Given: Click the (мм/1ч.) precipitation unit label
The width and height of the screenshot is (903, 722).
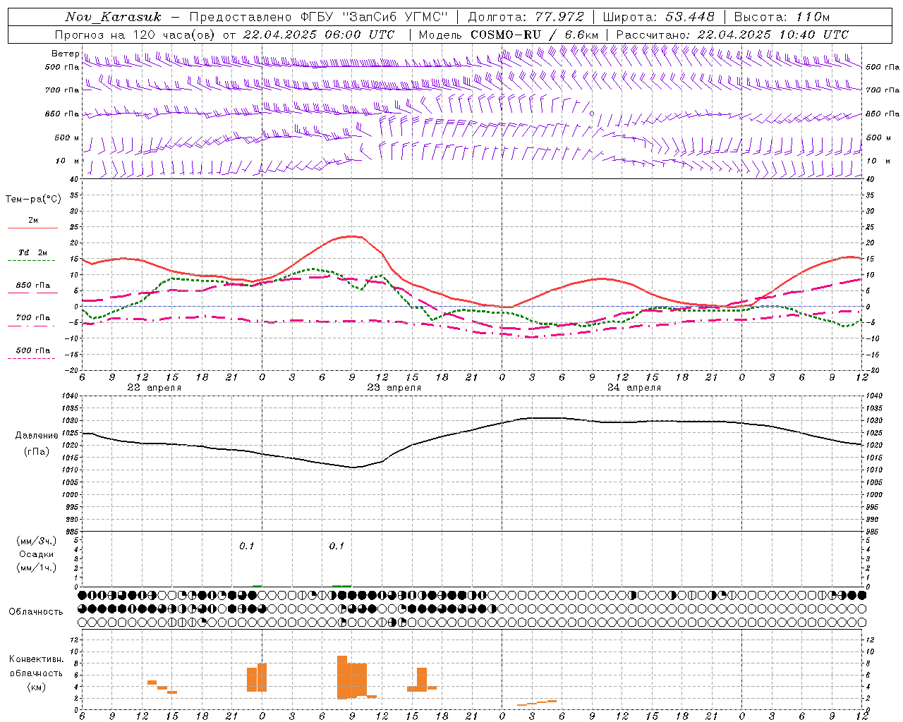Looking at the screenshot, I should (36, 568).
